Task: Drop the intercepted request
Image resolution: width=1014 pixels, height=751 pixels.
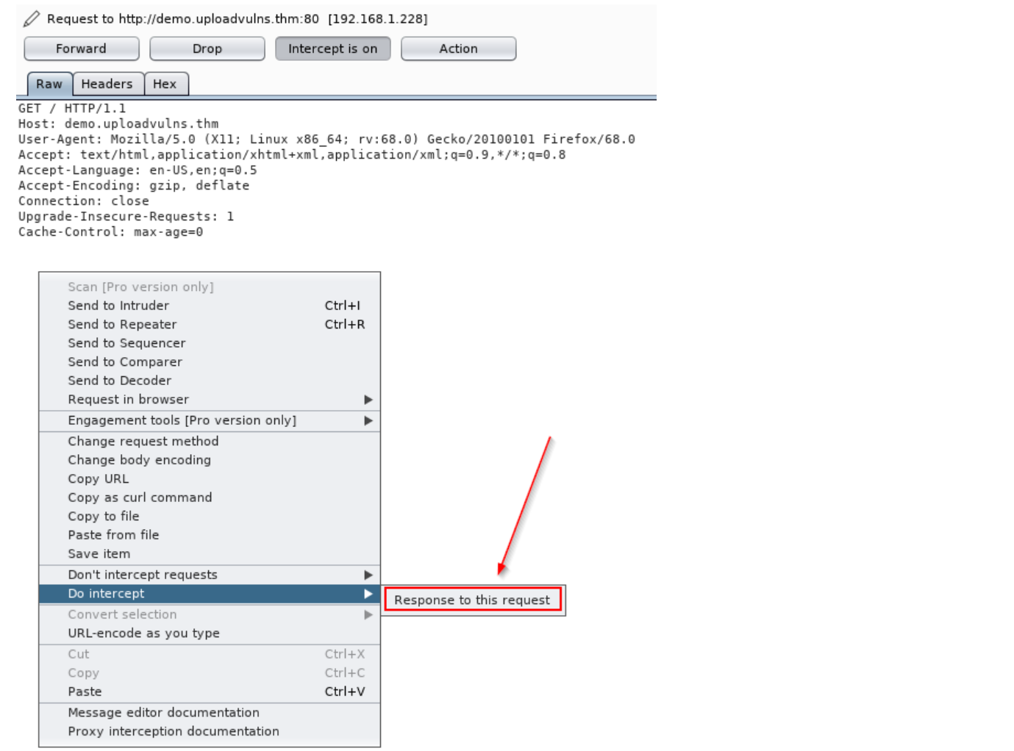Action: (207, 48)
